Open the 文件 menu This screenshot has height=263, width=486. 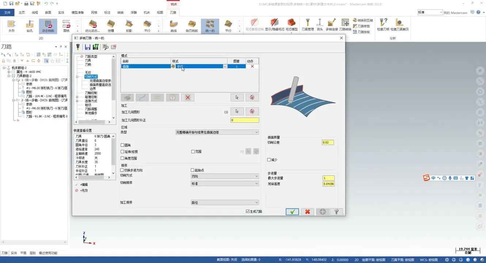pyautogui.click(x=7, y=12)
